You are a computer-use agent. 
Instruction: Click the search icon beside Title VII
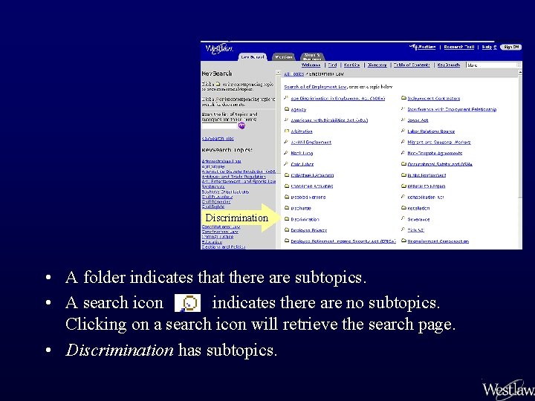[x=403, y=229]
